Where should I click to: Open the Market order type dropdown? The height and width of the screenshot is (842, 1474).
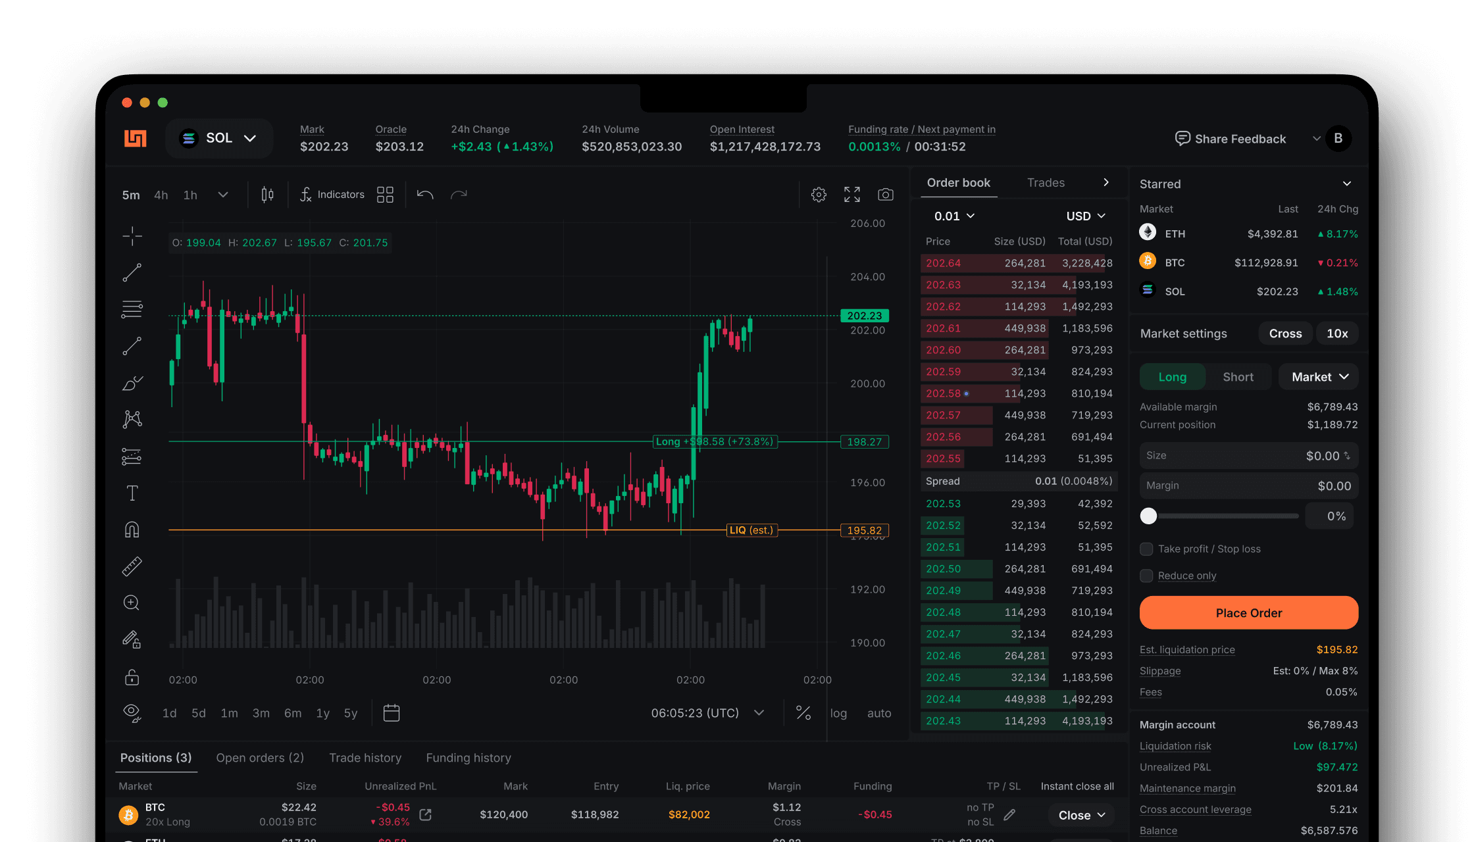(x=1319, y=377)
